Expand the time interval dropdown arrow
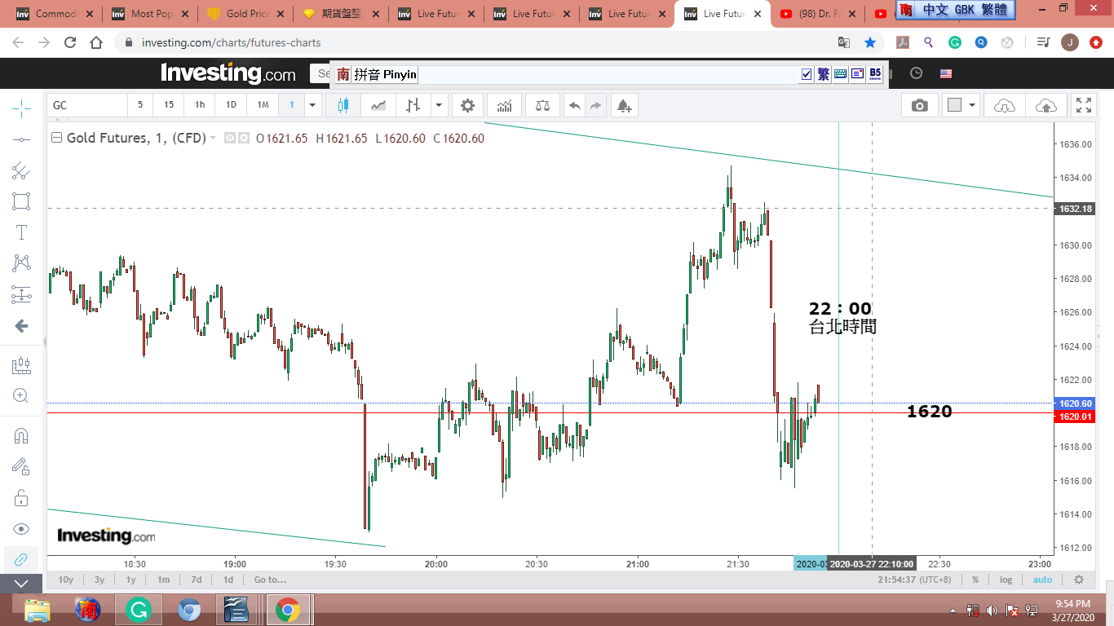 click(312, 105)
